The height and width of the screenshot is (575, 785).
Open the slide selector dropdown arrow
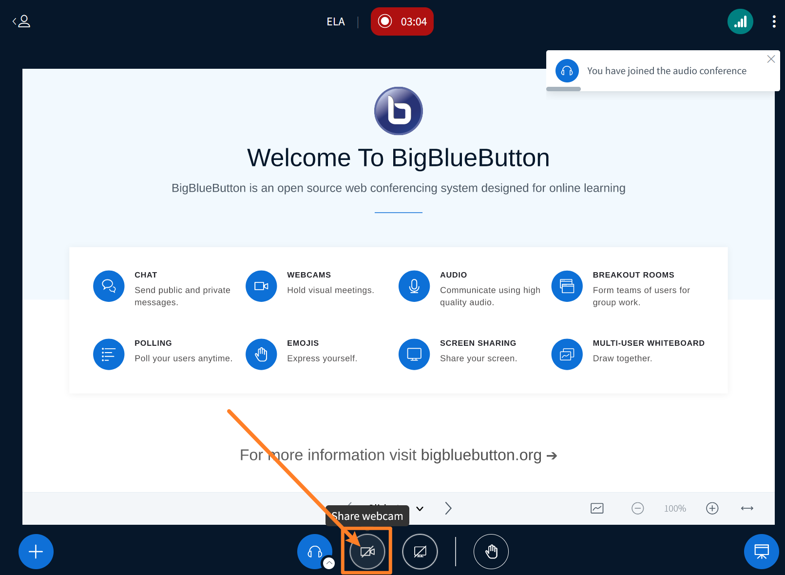420,508
